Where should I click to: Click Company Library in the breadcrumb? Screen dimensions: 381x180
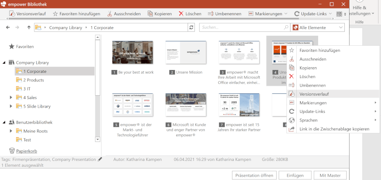(66, 28)
